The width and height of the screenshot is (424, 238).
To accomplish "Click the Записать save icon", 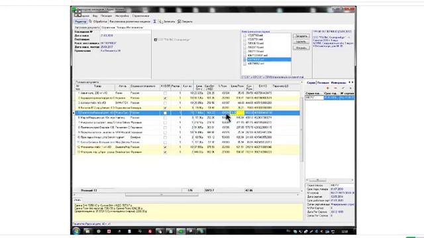I will pyautogui.click(x=160, y=21).
